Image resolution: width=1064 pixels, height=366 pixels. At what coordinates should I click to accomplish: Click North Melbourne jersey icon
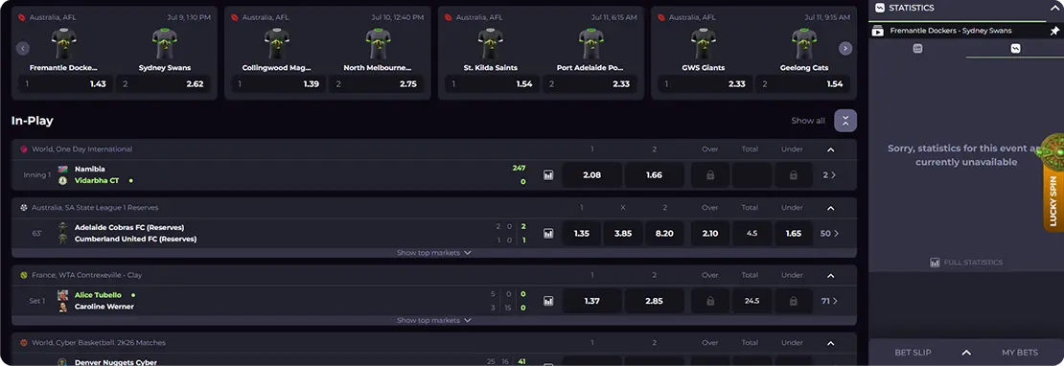click(378, 43)
